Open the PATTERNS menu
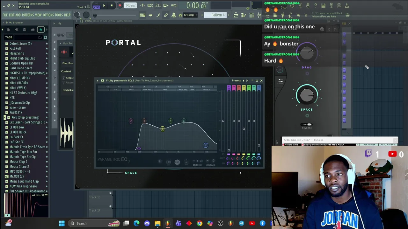The height and width of the screenshot is (229, 408). click(x=28, y=15)
